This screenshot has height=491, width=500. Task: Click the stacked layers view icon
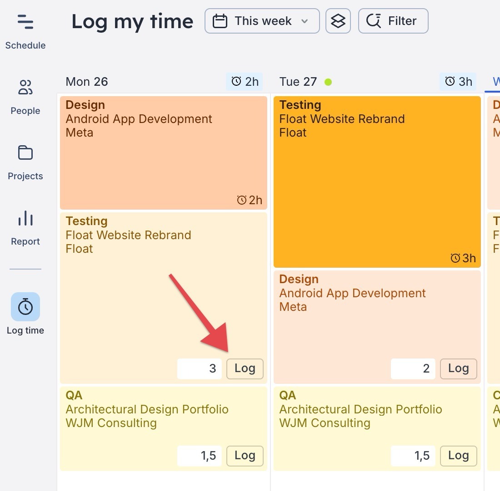coord(338,21)
